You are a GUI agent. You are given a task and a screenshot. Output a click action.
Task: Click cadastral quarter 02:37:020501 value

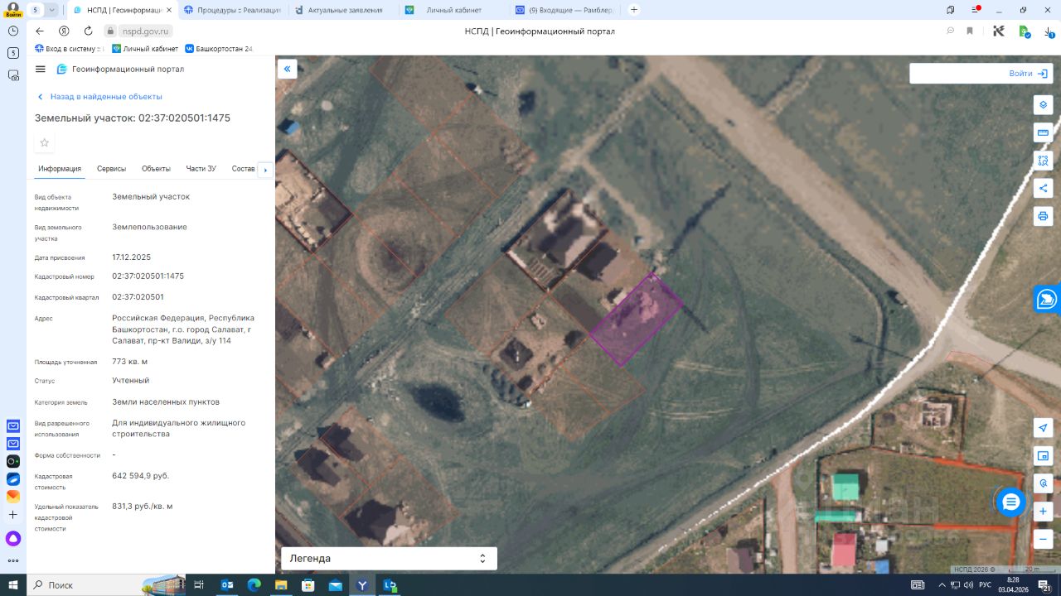(x=138, y=297)
